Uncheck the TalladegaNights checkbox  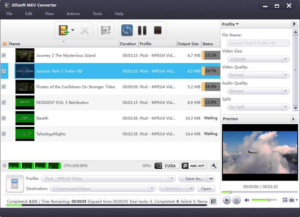[4, 134]
